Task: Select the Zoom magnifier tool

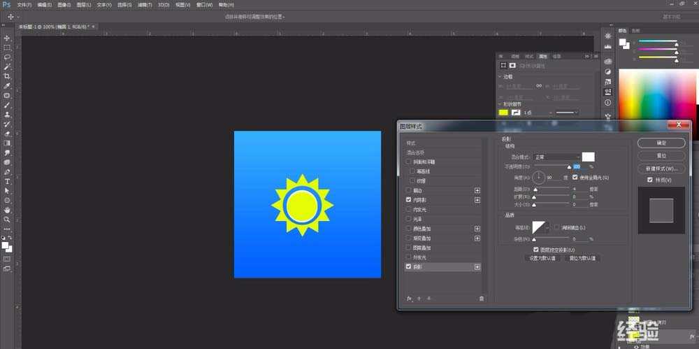Action: click(x=7, y=219)
